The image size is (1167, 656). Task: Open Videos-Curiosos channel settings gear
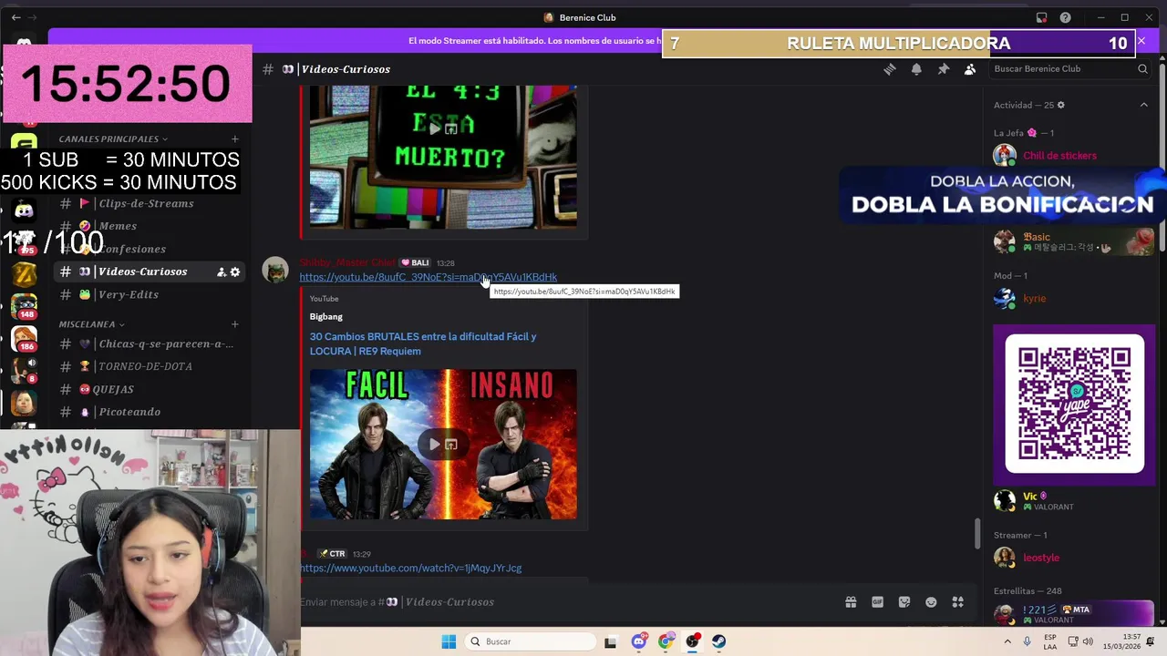(235, 272)
